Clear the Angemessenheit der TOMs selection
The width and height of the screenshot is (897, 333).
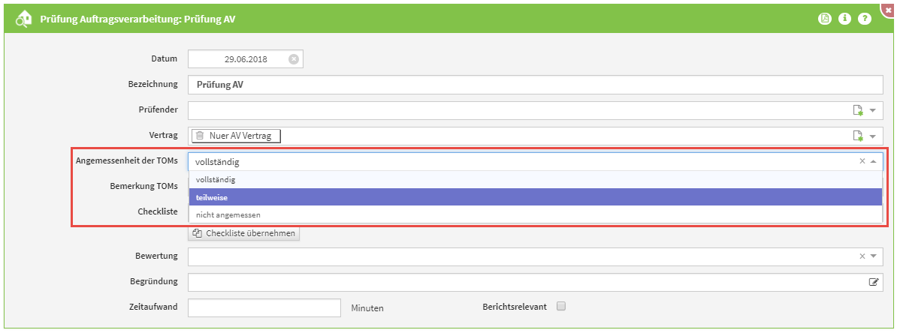coord(862,161)
